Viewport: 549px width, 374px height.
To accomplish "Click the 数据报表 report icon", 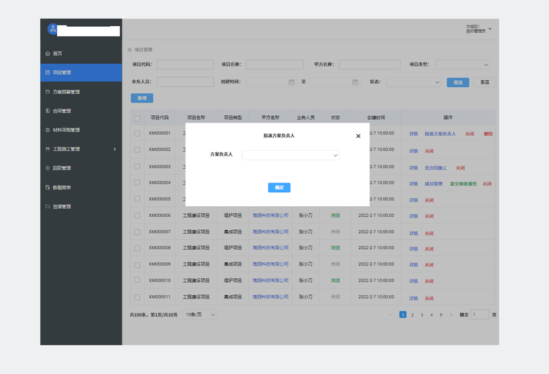I will pyautogui.click(x=47, y=187).
